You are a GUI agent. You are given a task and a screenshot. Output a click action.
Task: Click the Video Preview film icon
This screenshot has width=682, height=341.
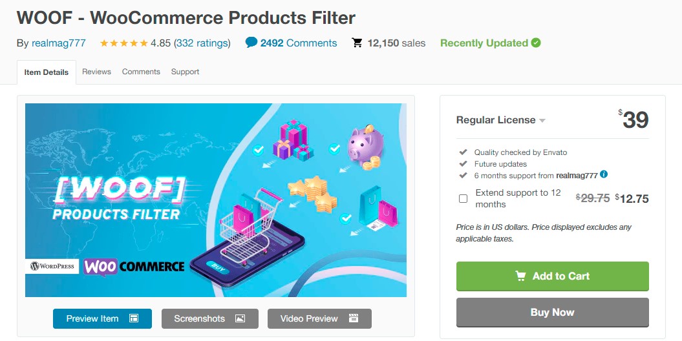pyautogui.click(x=353, y=318)
